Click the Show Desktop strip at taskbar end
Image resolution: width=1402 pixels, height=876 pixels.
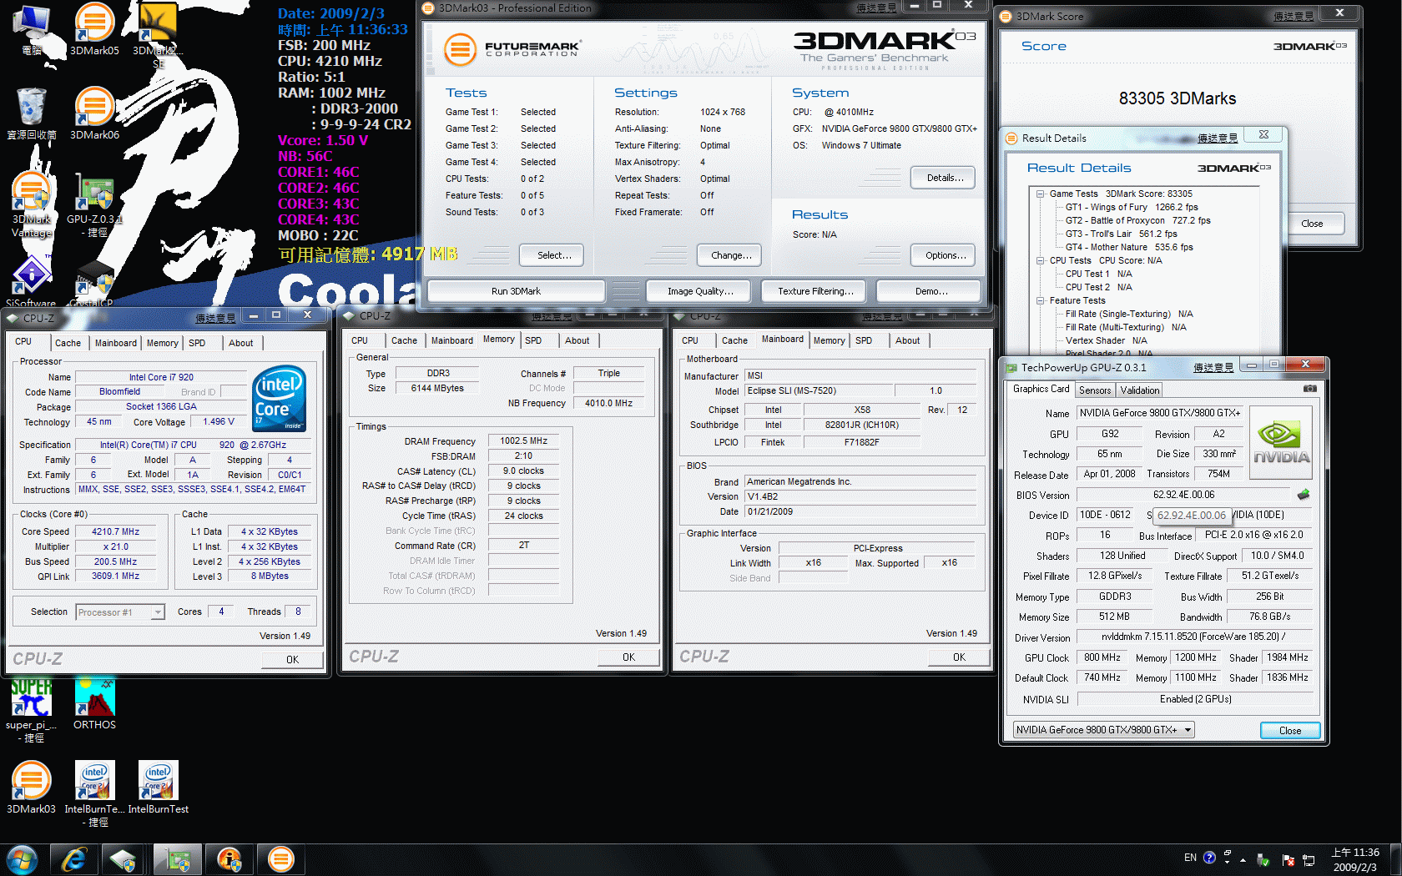click(x=1395, y=859)
